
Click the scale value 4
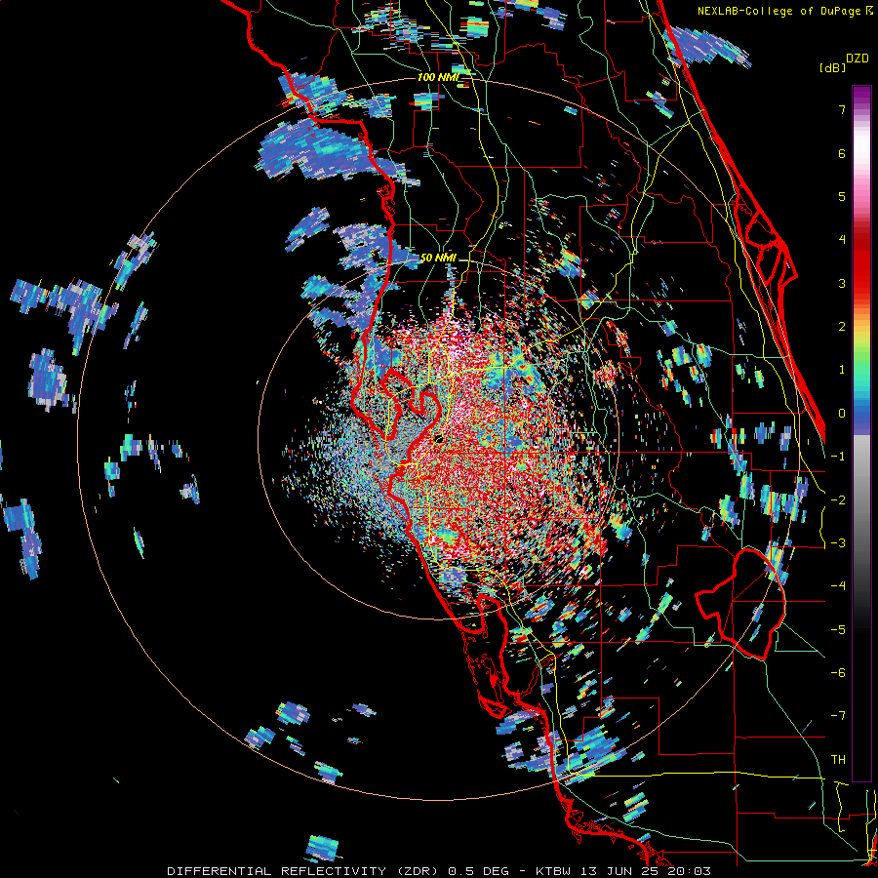click(x=842, y=240)
